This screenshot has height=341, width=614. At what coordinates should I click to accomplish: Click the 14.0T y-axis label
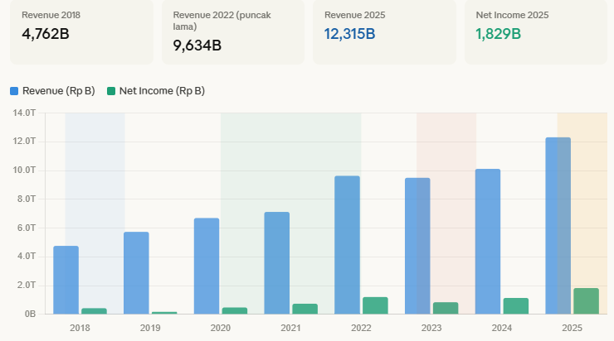click(x=25, y=113)
